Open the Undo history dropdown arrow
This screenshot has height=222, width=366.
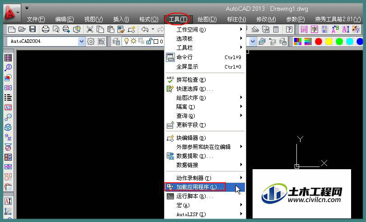click(x=153, y=29)
